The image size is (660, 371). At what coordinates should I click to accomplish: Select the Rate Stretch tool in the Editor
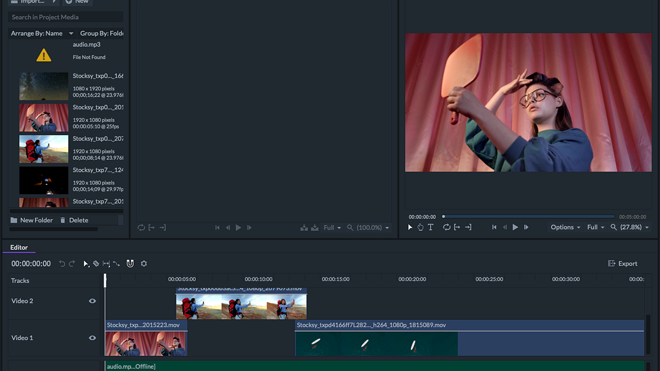pos(117,264)
